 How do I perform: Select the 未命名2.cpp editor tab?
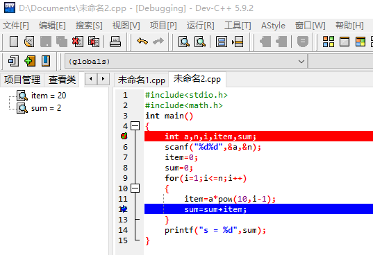tap(197, 79)
